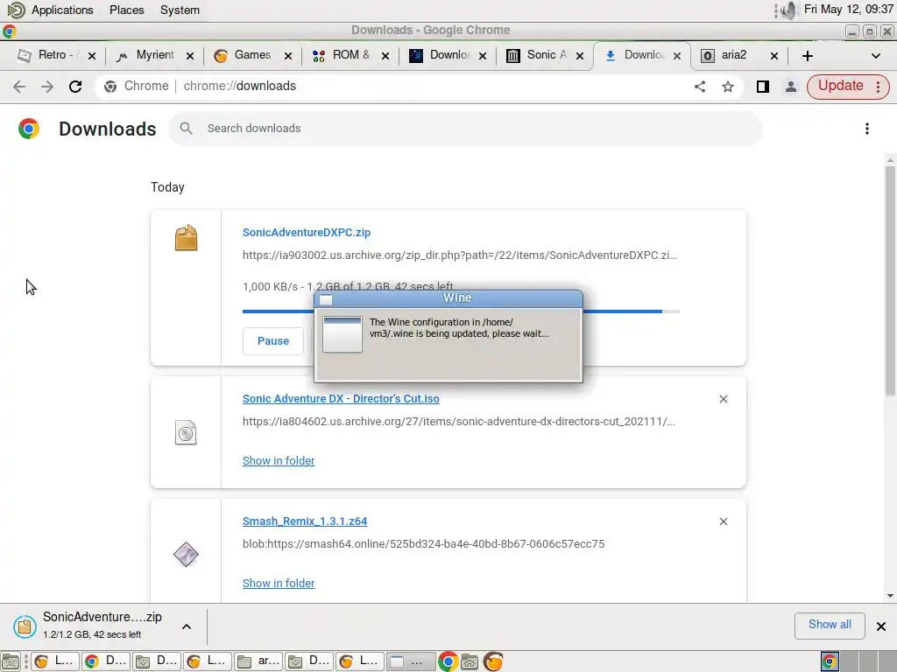Click the SonicAdventureDXPC.zip package file icon

[186, 238]
